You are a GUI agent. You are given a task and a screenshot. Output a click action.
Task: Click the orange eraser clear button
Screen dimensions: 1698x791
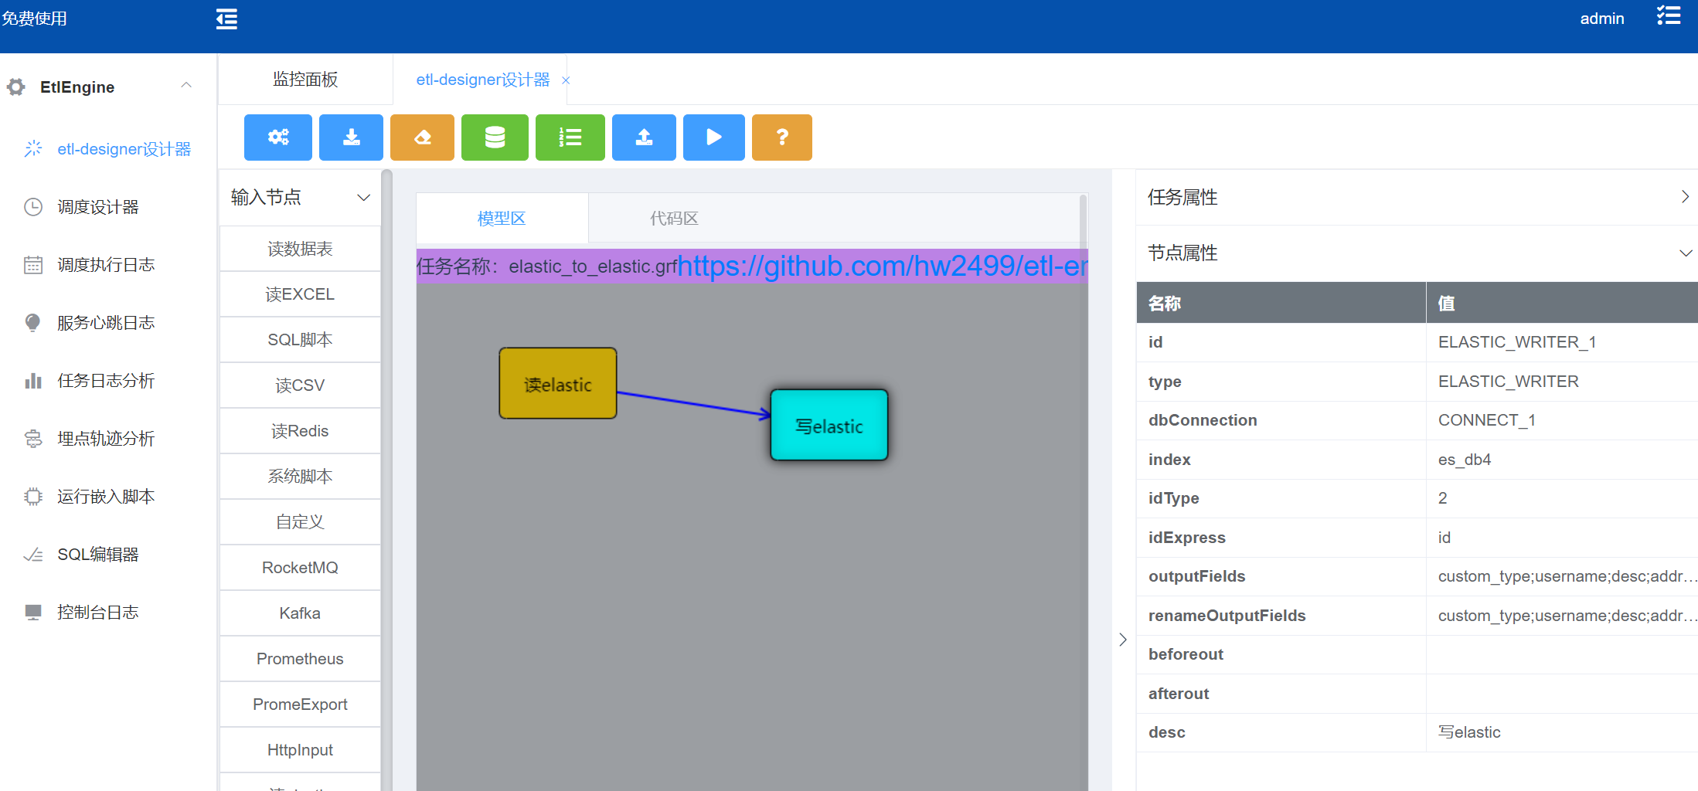point(422,137)
